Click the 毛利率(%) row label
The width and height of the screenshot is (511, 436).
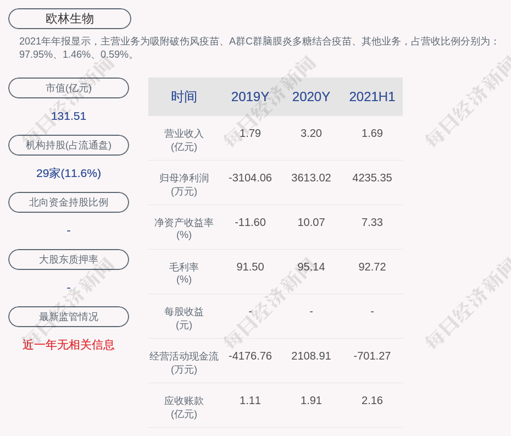184,273
